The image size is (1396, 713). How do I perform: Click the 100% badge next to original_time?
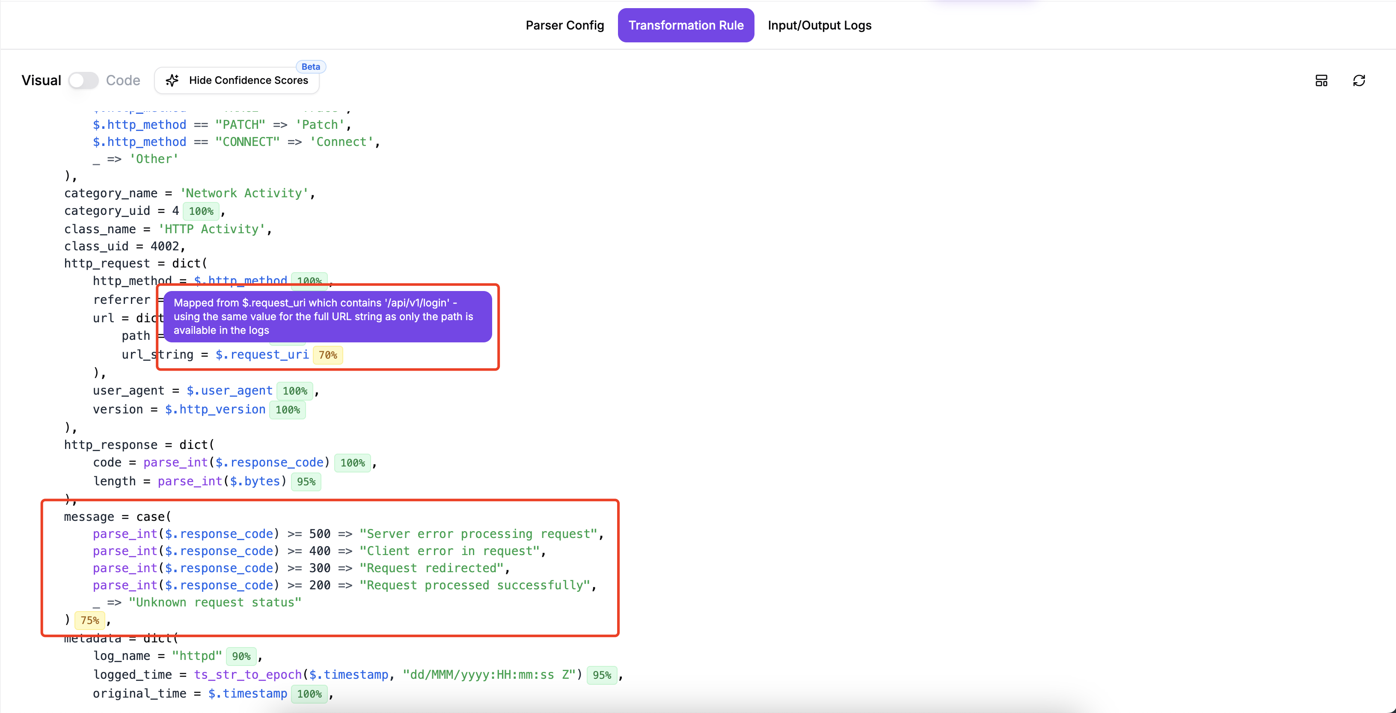coord(309,694)
